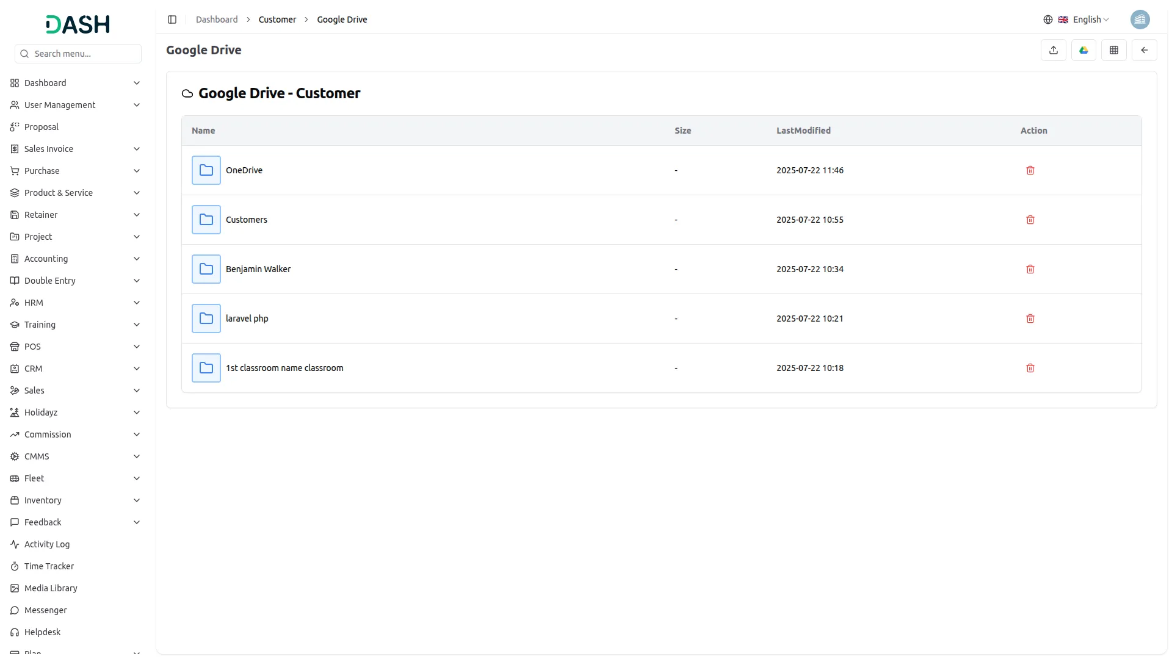Open the Customers folder icon
Image resolution: width=1172 pixels, height=659 pixels.
206,220
